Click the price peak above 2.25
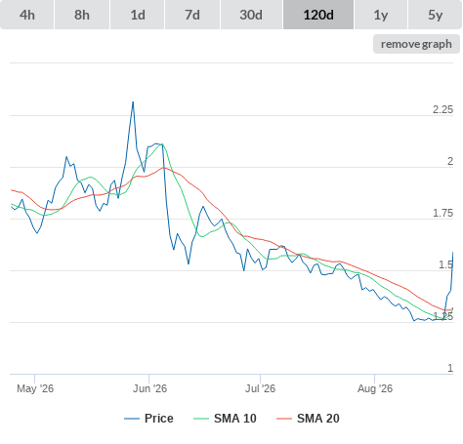This screenshot has height=444, width=463. (x=133, y=102)
